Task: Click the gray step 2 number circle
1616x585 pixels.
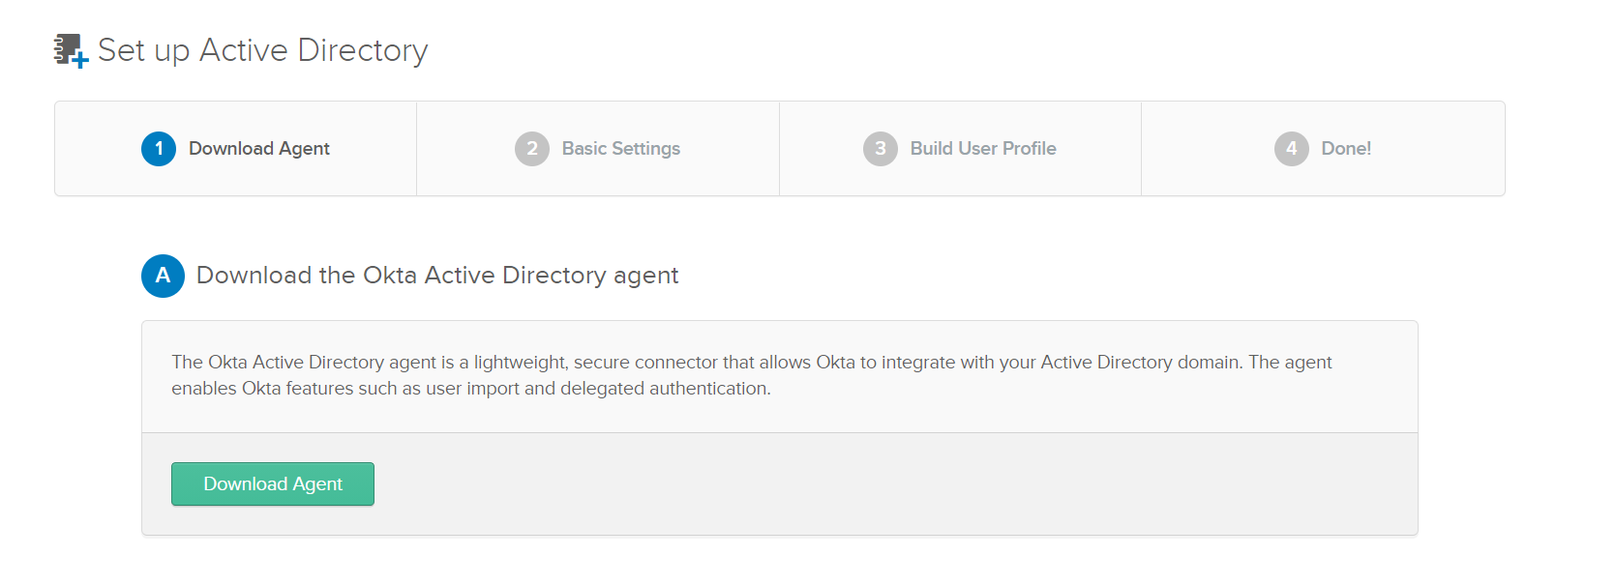Action: 532,149
